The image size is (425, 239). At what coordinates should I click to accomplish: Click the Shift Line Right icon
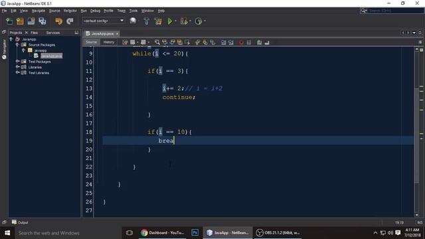[x=231, y=42]
